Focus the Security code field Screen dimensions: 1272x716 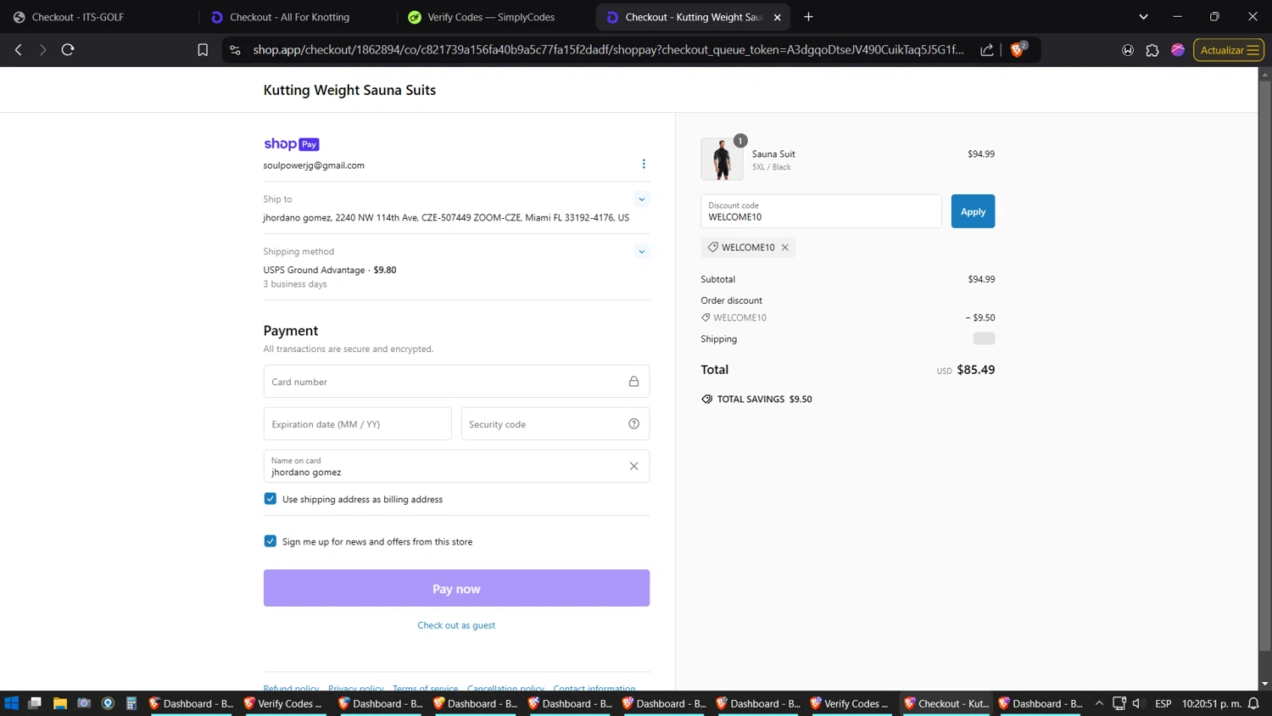(555, 424)
